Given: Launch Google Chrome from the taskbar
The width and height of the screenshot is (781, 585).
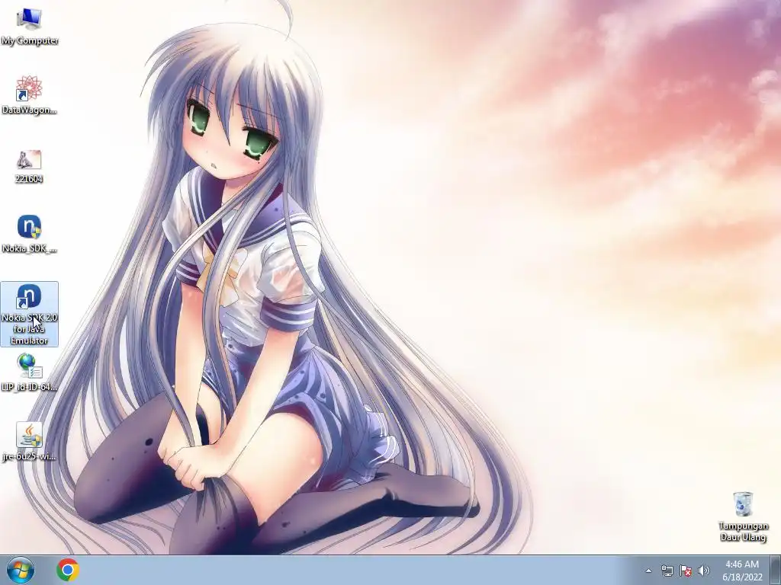Looking at the screenshot, I should tap(68, 570).
